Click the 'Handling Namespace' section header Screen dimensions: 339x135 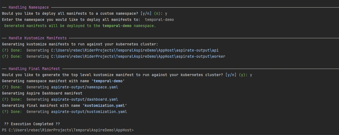click(28, 7)
